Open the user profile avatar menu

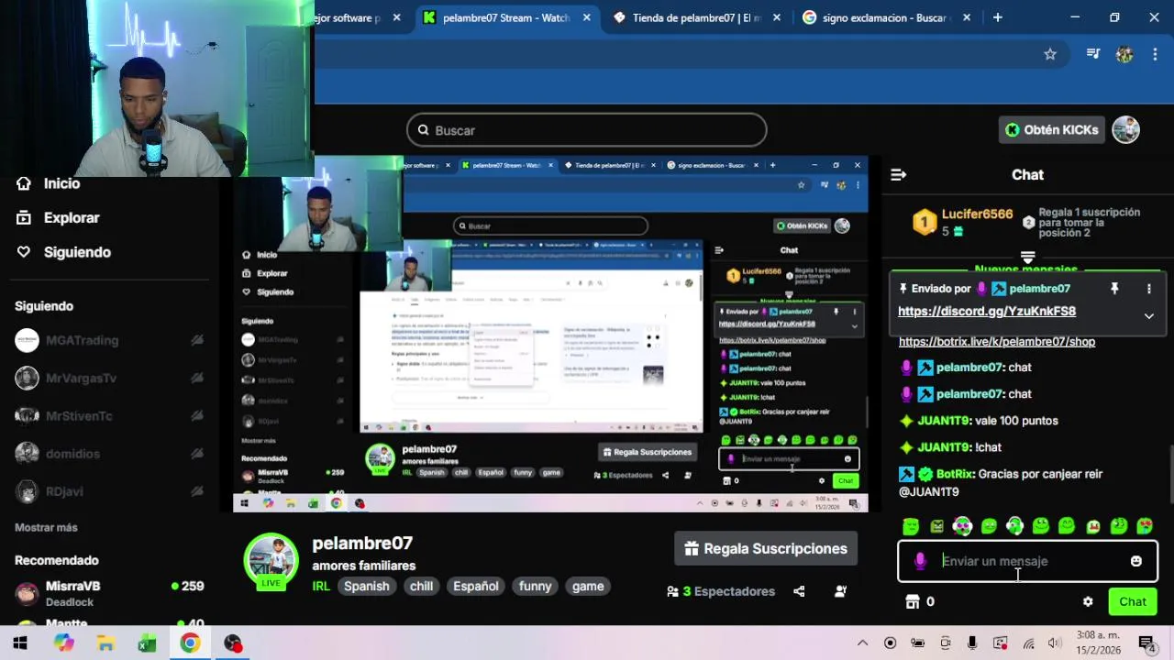click(x=1125, y=130)
